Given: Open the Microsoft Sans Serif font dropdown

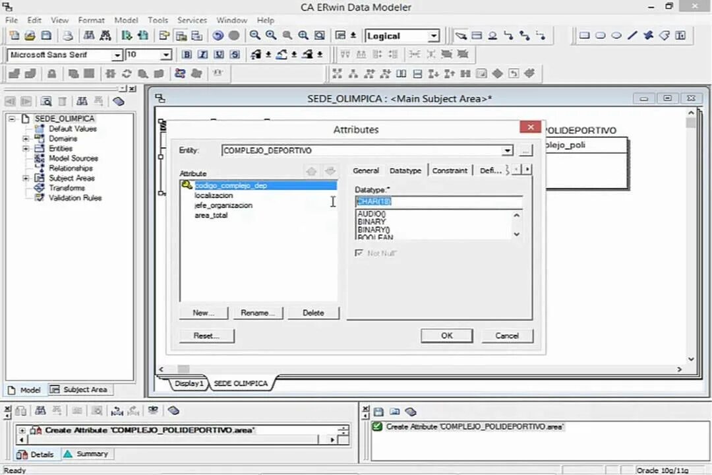Looking at the screenshot, I should pos(117,55).
